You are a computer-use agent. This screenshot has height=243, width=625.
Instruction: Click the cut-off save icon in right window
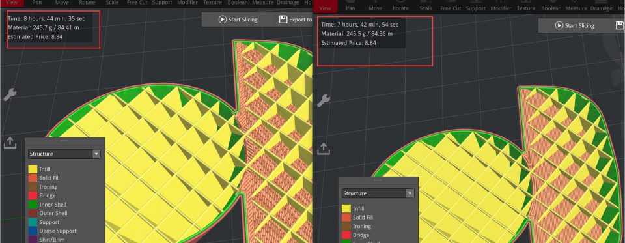[x=620, y=25]
